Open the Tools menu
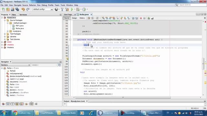This screenshot has height=116, width=207. (x=63, y=5)
